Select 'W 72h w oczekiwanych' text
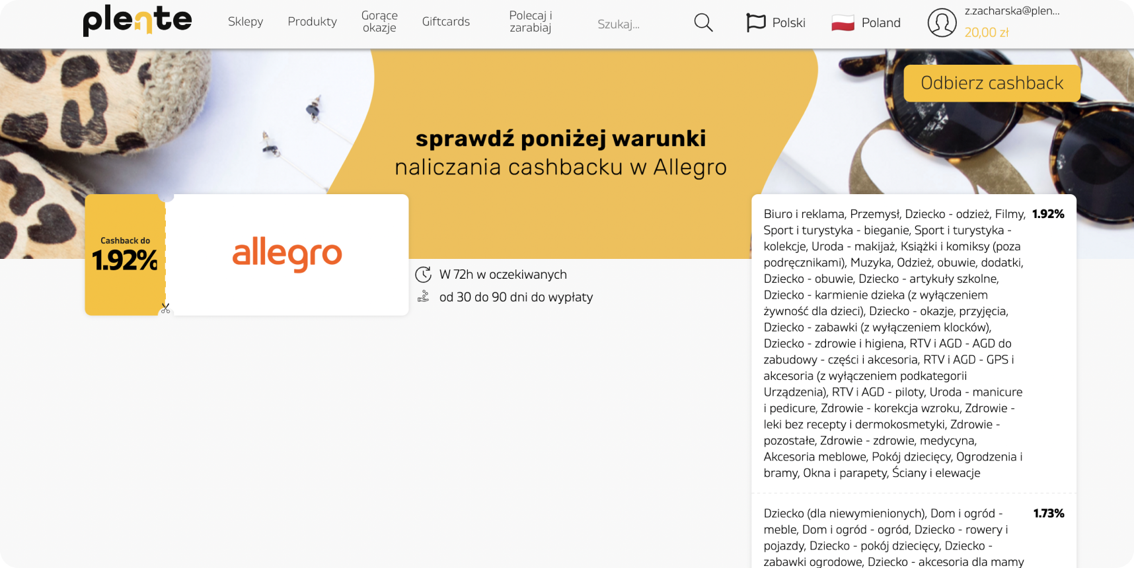 (503, 274)
